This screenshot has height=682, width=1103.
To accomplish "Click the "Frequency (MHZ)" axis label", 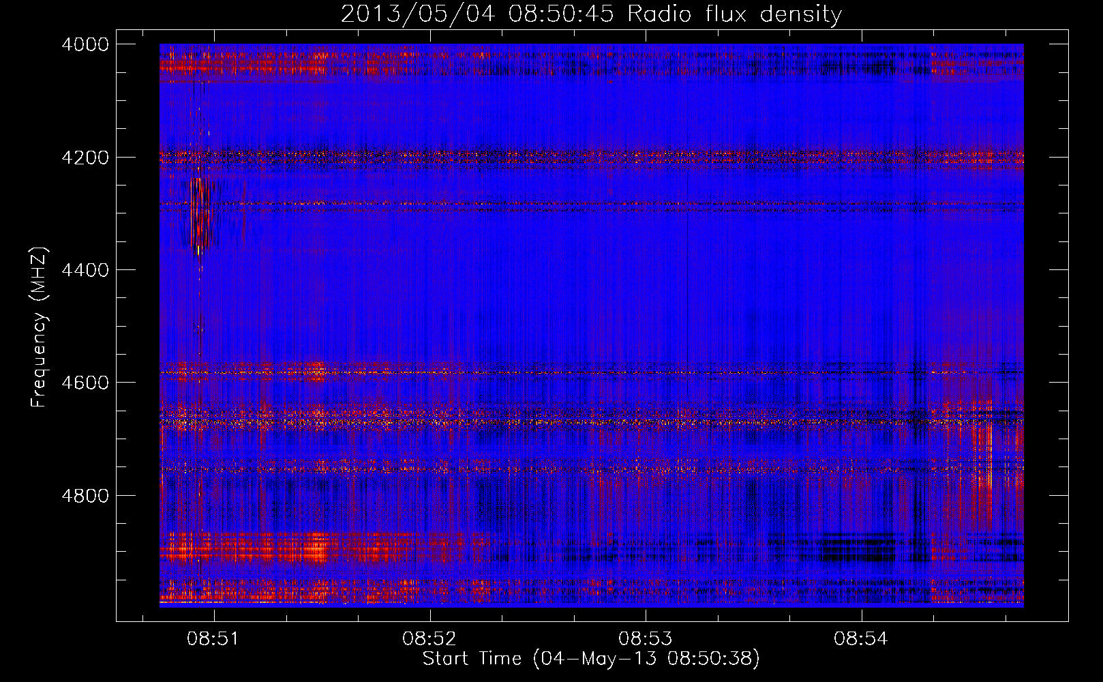I will point(40,327).
